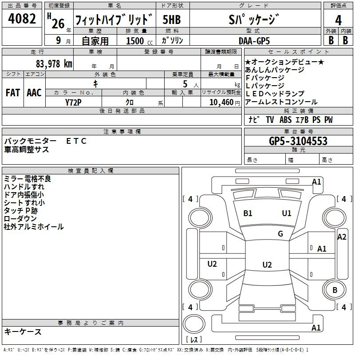Click the U2 mark on the left door

[212, 264]
